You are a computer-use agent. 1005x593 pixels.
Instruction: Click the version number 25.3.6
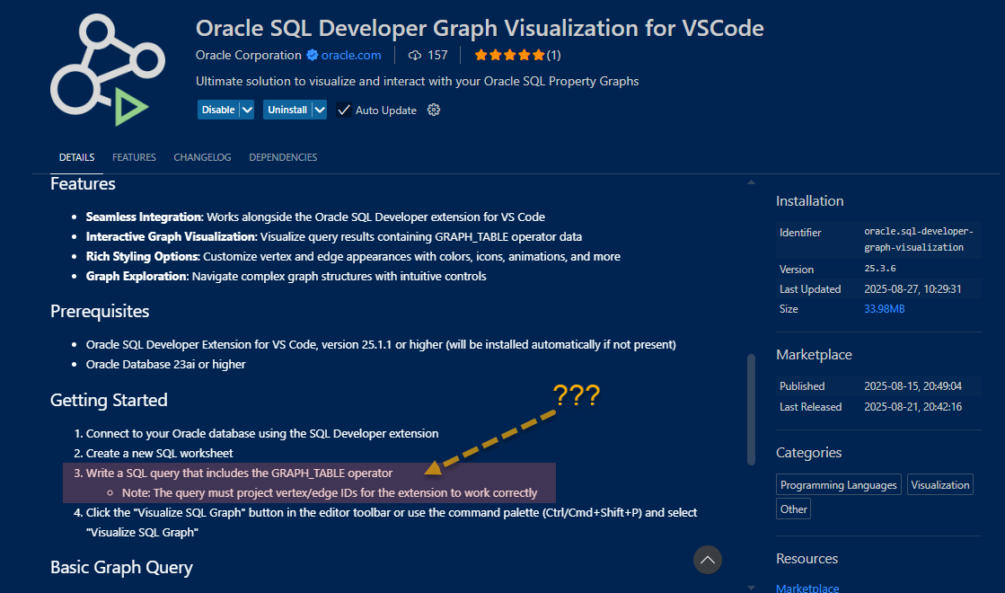point(880,269)
